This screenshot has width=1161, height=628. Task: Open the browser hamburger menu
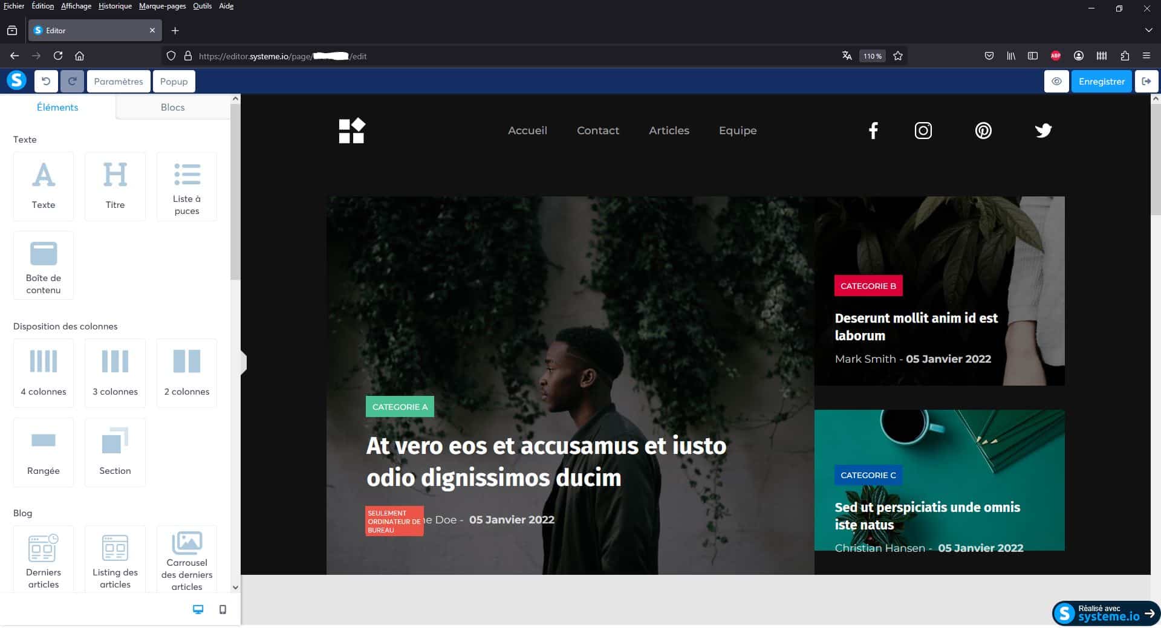[x=1146, y=56]
